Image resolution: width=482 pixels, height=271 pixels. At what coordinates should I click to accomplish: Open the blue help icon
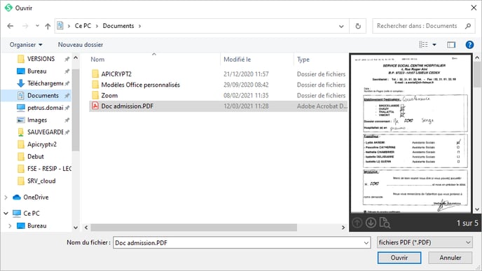pyautogui.click(x=469, y=45)
